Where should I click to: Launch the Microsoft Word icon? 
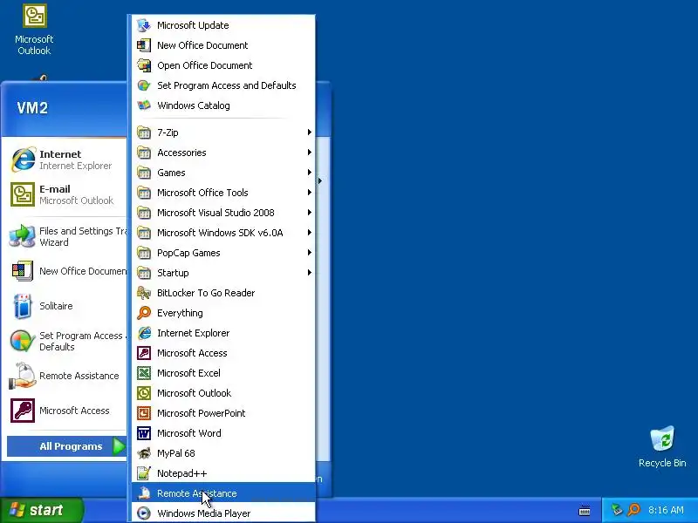(144, 432)
